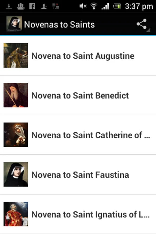Viewport: 156px width, 235px height.
Task: Tap the Saint Benedict portrait thumbnail
Action: click(16, 95)
